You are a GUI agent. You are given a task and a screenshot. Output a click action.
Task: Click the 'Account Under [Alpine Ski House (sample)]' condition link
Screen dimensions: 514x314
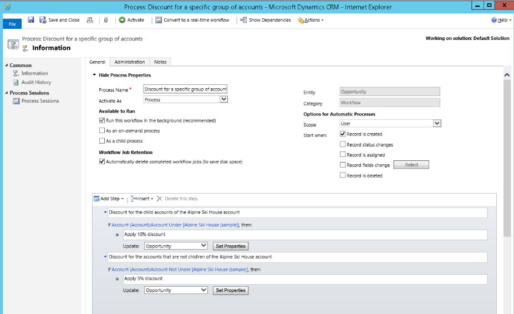click(175, 225)
